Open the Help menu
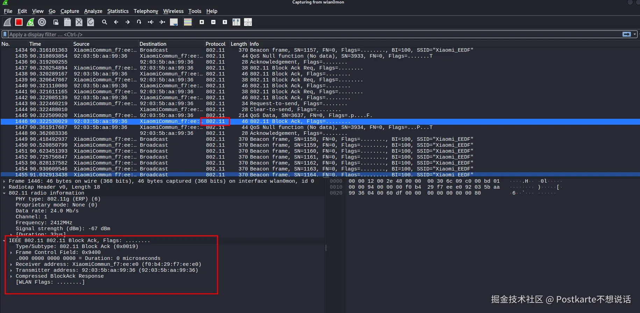 [212, 11]
